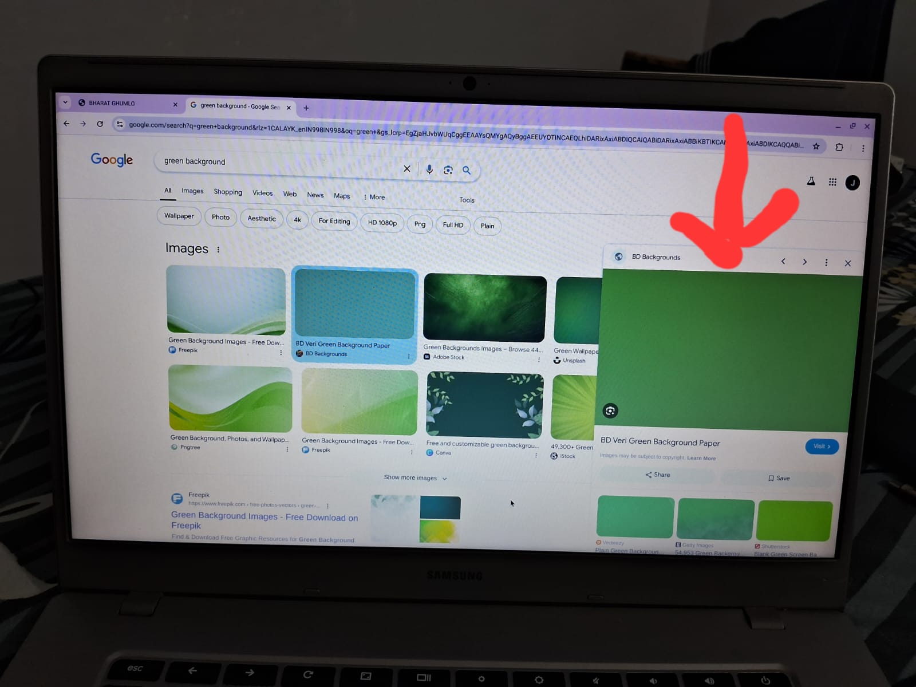Open options menu for Adobe Stock result
916x687 pixels.
[539, 360]
